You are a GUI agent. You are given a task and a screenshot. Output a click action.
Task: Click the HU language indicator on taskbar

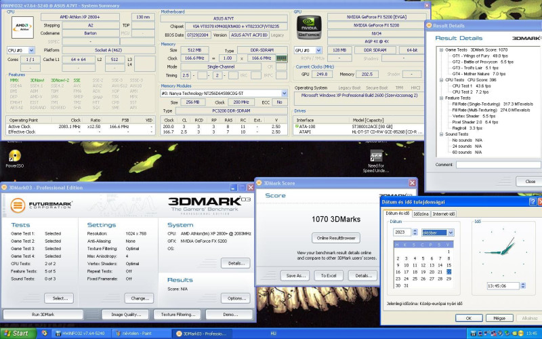pyautogui.click(x=273, y=334)
